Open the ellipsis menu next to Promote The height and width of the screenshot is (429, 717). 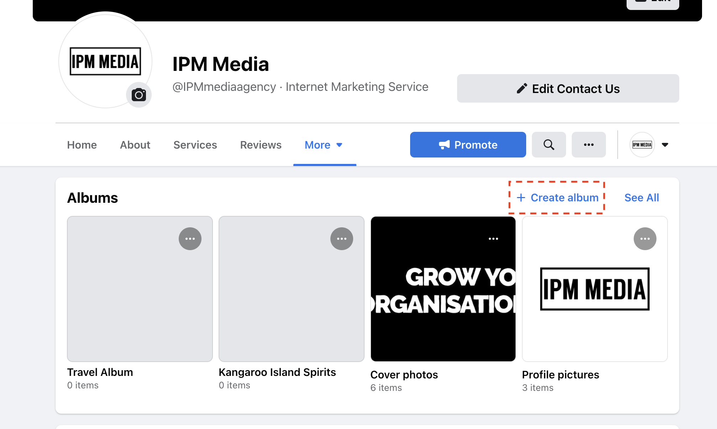click(588, 145)
